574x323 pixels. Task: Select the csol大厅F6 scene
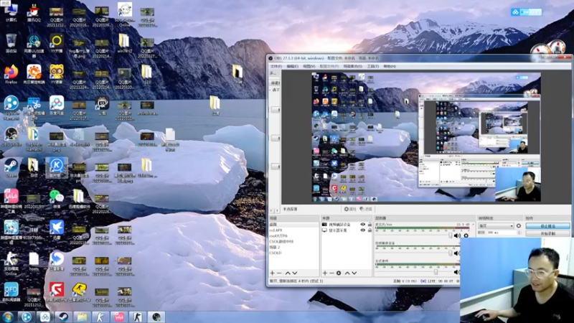pos(293,236)
